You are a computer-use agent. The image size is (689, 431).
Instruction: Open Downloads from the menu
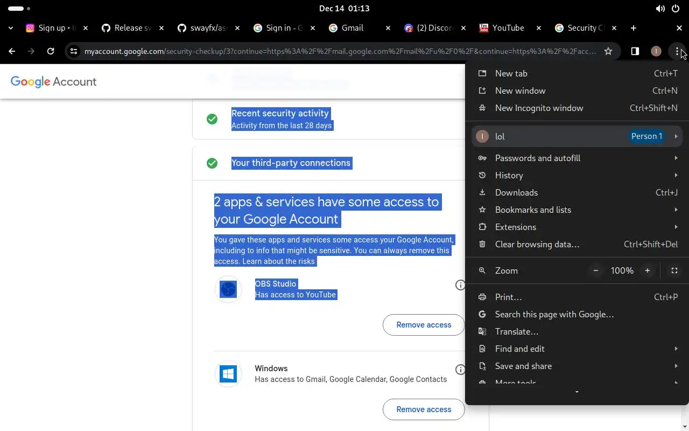click(x=577, y=192)
